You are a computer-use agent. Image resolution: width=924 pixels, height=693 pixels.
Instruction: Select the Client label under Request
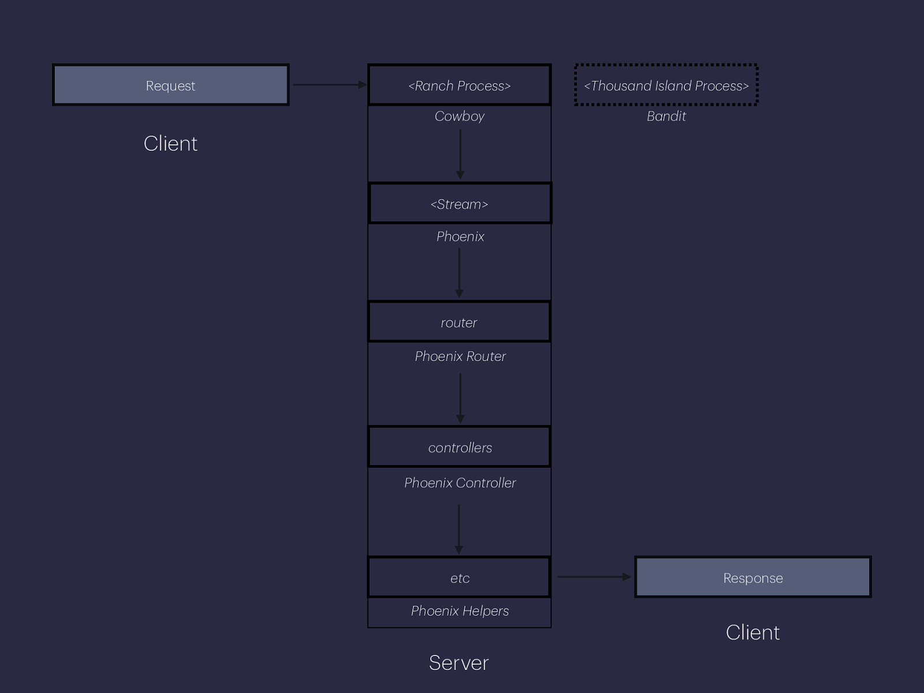170,143
